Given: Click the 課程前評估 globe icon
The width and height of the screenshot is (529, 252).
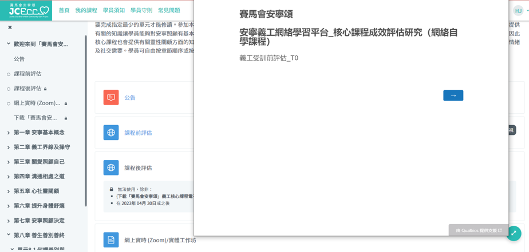Looking at the screenshot, I should (111, 133).
